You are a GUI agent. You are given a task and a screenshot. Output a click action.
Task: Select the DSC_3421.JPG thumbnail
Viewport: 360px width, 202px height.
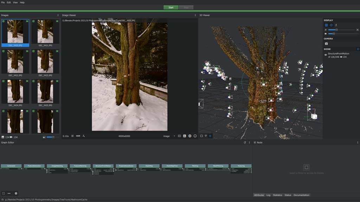[x=45, y=33]
